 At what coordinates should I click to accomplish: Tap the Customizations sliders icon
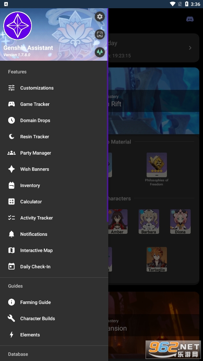click(x=11, y=88)
